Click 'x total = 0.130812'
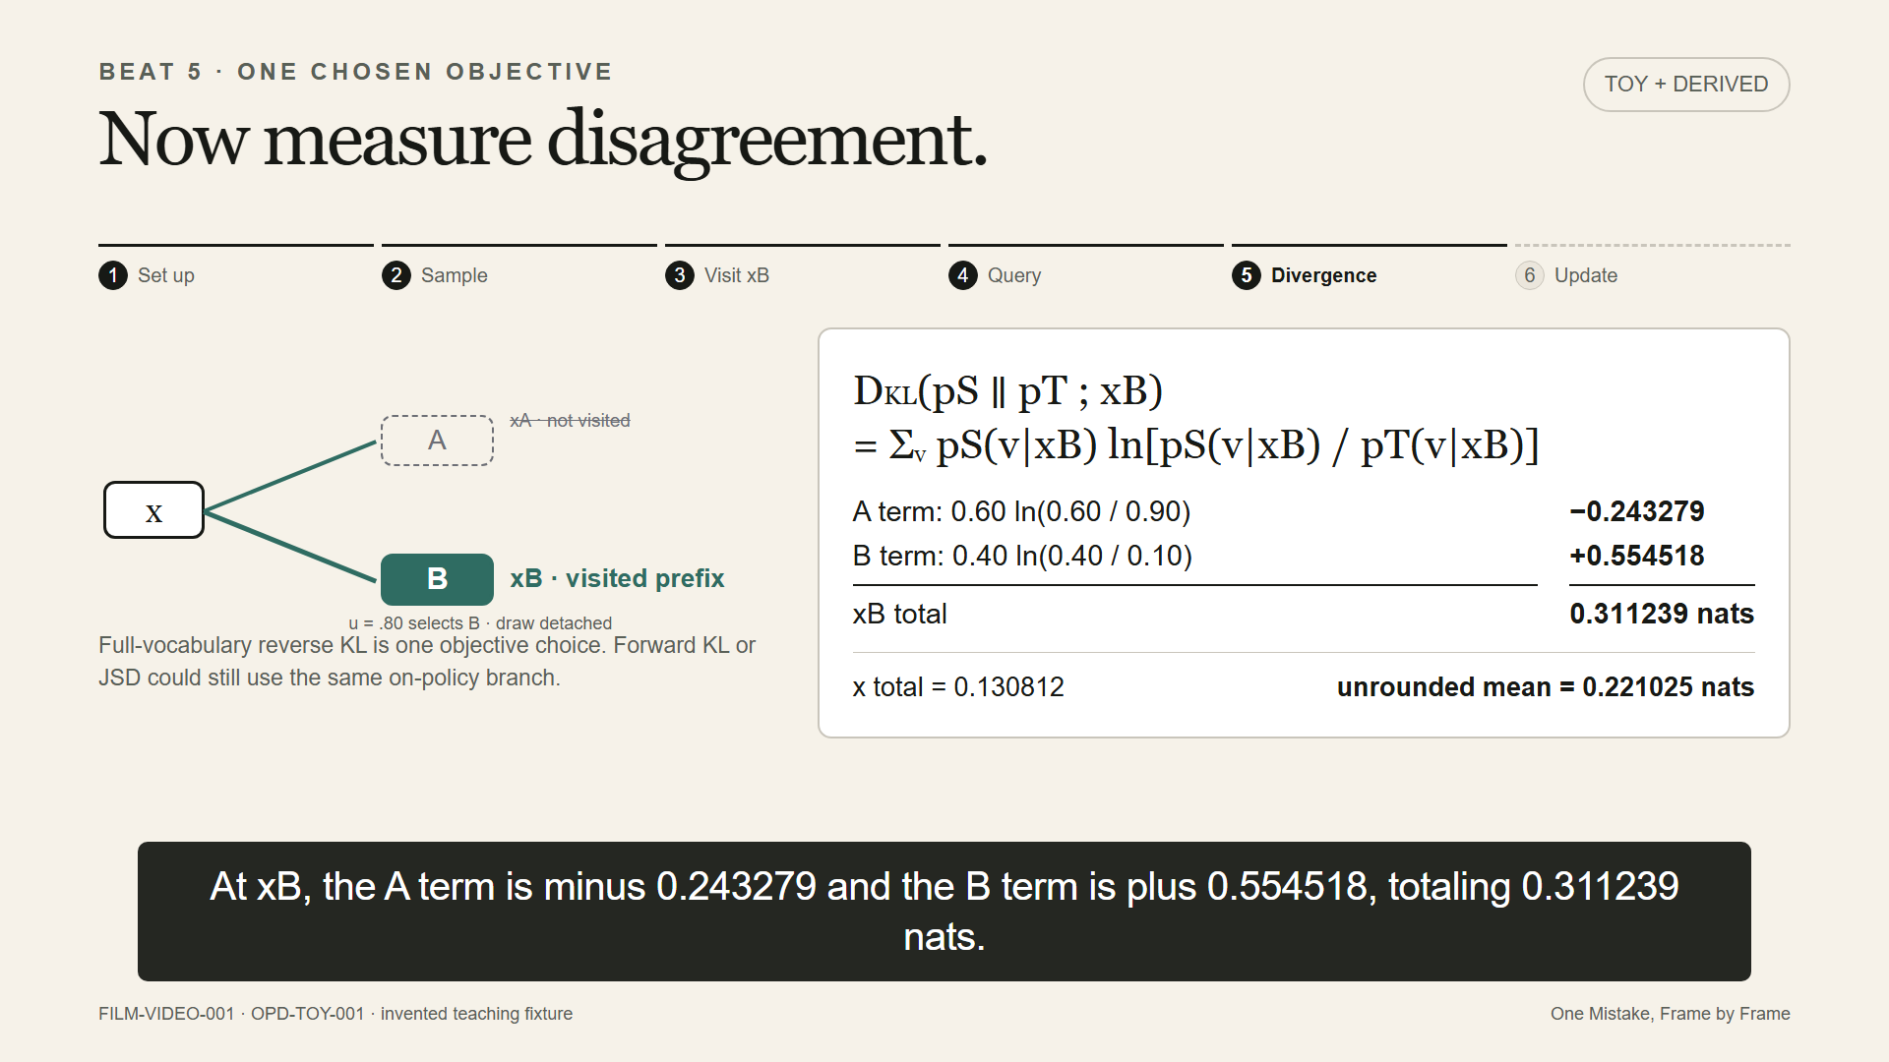Image resolution: width=1889 pixels, height=1062 pixels. 958,686
